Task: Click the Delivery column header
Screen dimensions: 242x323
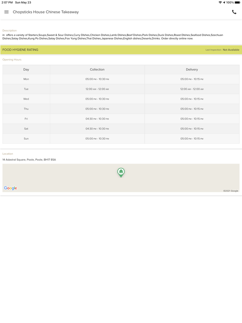Action: (192, 70)
